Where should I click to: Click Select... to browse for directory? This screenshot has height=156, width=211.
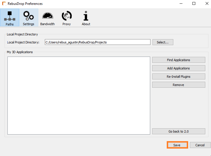(163, 42)
